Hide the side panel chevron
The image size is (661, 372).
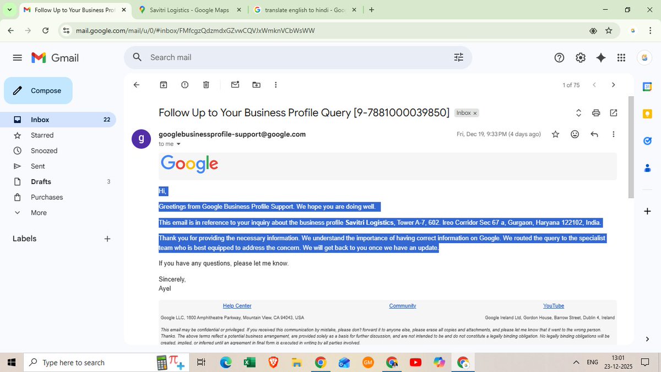pos(648,339)
